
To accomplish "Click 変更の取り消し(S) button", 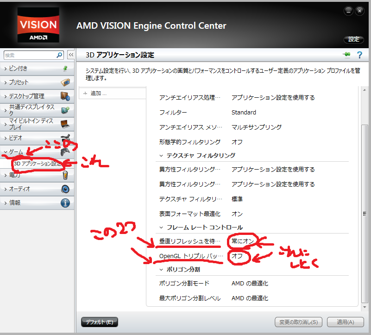I will click(x=298, y=322).
